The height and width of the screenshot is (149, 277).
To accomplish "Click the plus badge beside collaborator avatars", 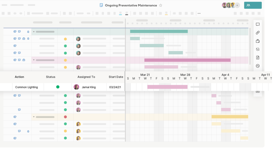I will [237, 5].
